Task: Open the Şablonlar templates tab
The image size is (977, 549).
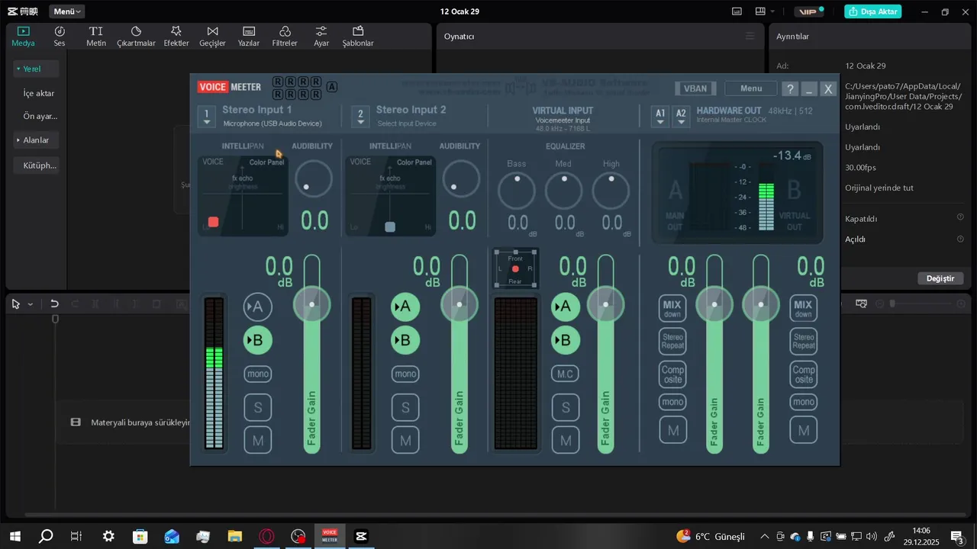Action: tap(358, 36)
